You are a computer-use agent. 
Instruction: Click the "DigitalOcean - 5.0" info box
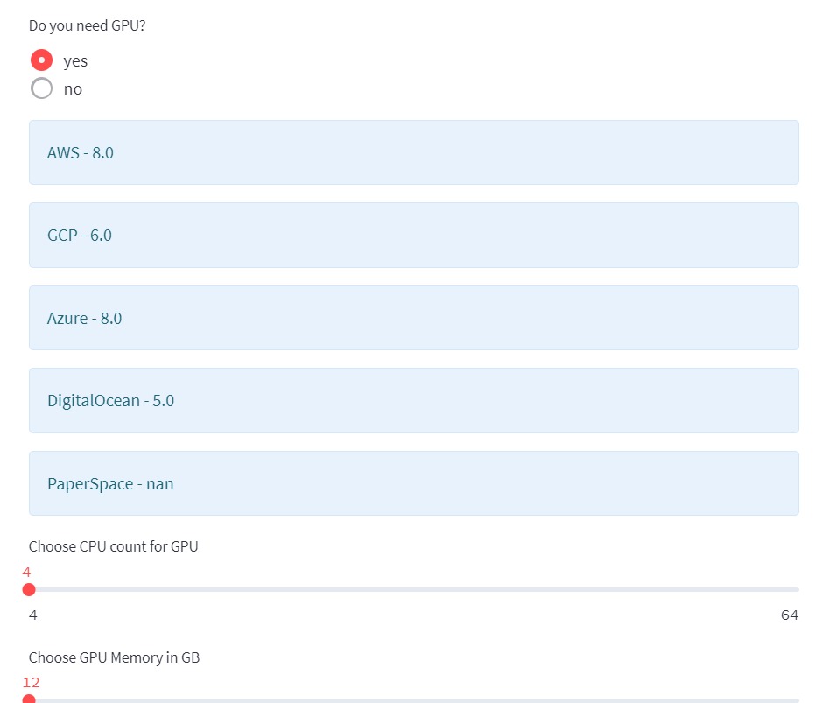click(414, 401)
